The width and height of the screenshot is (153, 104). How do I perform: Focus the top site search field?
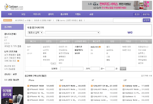click(x=127, y=20)
